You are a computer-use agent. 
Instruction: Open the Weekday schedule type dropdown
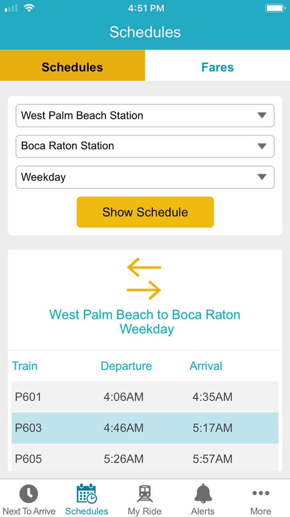[x=145, y=177]
